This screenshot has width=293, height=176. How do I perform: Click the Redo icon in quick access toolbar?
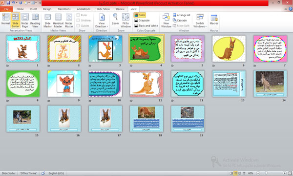point(21,3)
